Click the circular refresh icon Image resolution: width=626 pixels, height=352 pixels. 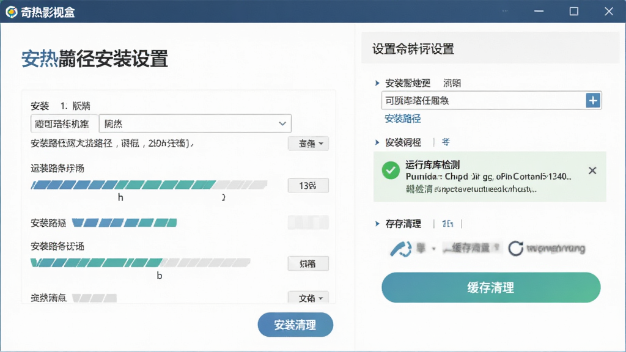tap(515, 248)
